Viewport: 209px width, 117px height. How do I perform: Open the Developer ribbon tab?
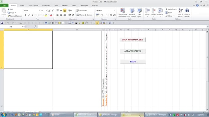click(84, 5)
